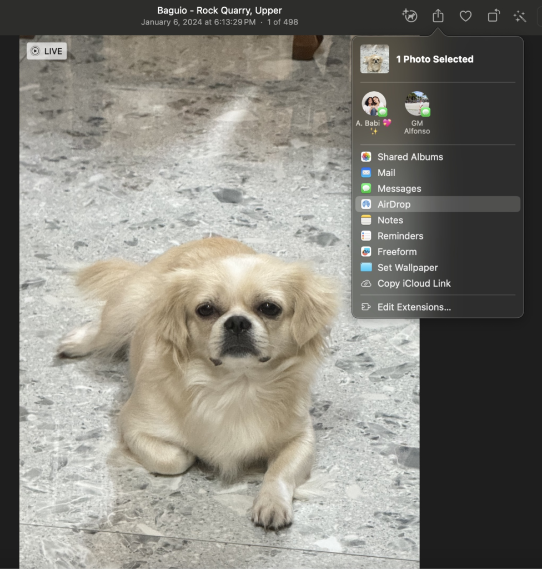Rotate the photo using rotate icon
542x569 pixels.
click(493, 16)
